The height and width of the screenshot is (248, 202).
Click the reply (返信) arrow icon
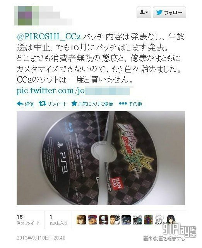coord(20,104)
